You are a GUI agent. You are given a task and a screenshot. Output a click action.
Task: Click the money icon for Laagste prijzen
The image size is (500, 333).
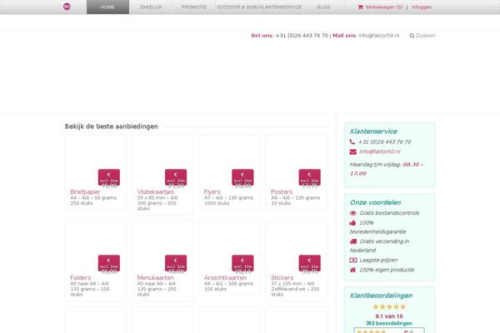coord(353,261)
